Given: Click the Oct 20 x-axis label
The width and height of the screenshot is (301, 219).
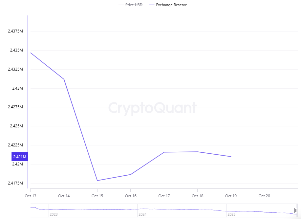Looking at the screenshot, I should pyautogui.click(x=264, y=196).
